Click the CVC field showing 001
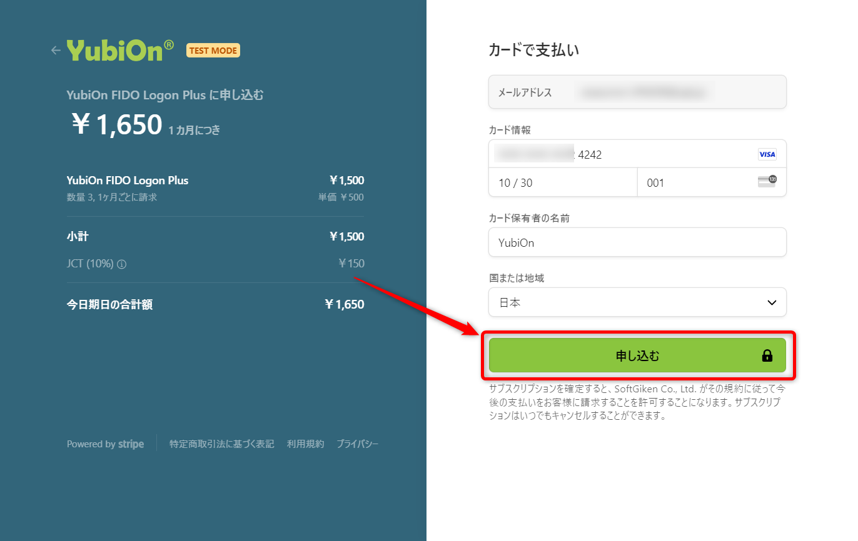The width and height of the screenshot is (858, 541). point(712,182)
